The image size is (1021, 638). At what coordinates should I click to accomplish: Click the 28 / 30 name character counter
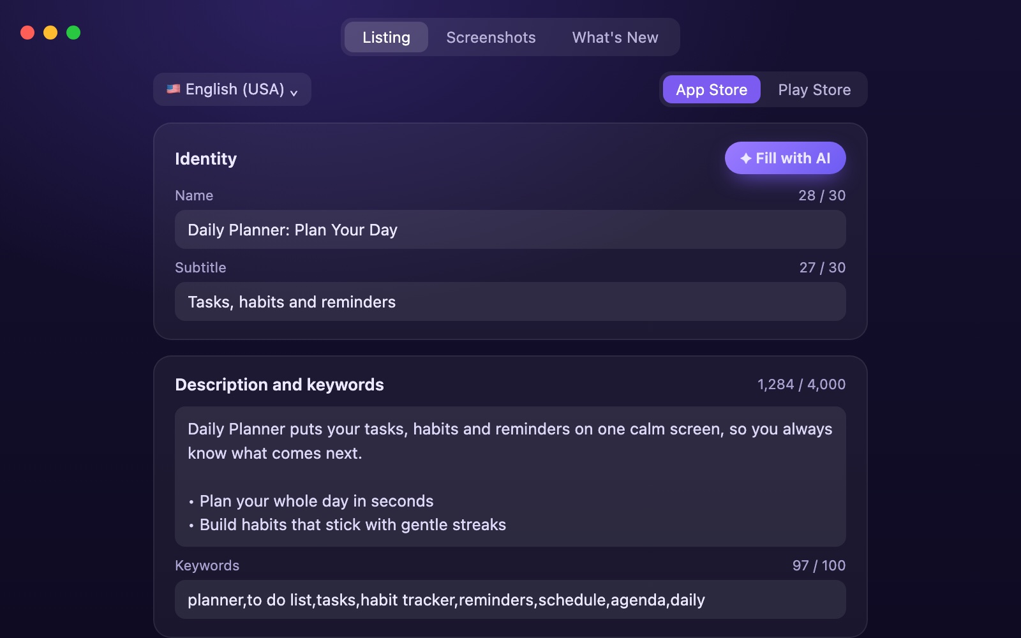(822, 195)
